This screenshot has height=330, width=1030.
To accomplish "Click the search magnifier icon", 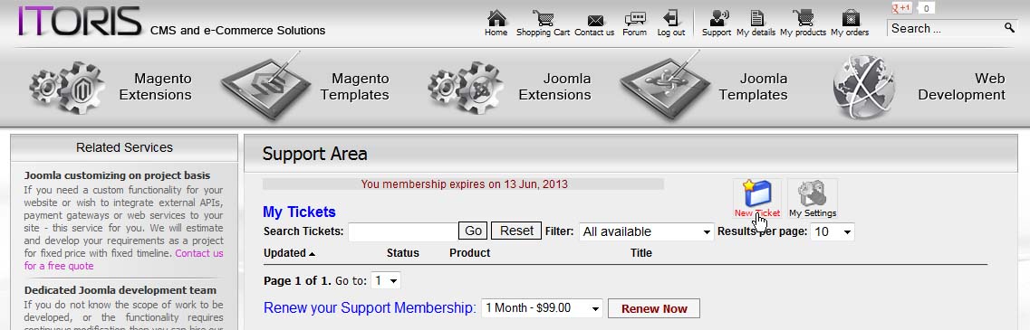I will point(1010,27).
